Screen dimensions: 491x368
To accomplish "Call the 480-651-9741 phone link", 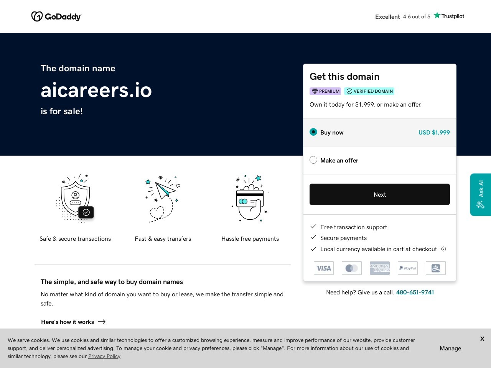I will pos(415,292).
